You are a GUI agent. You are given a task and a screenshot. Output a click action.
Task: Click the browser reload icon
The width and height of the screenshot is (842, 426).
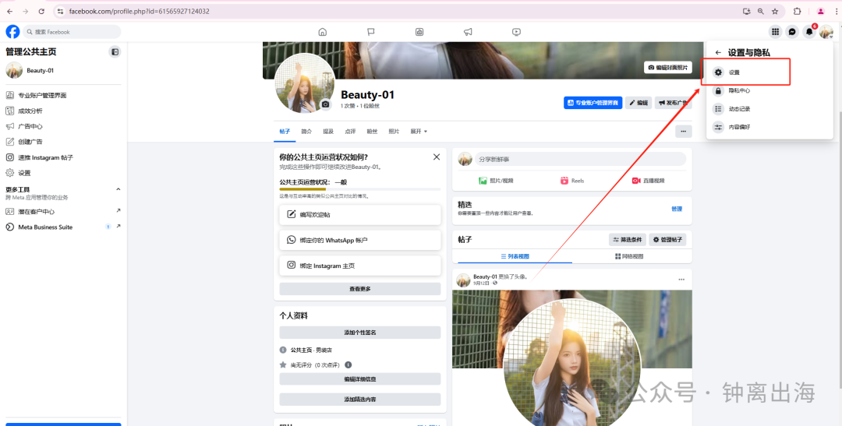click(41, 11)
